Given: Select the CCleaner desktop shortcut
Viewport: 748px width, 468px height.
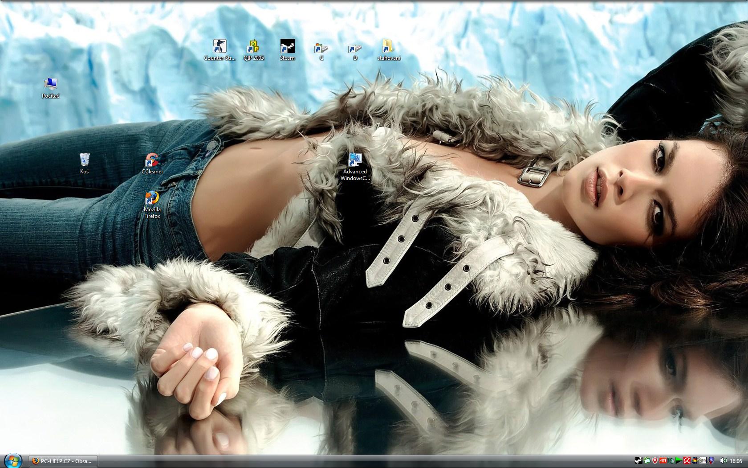Looking at the screenshot, I should [x=152, y=160].
